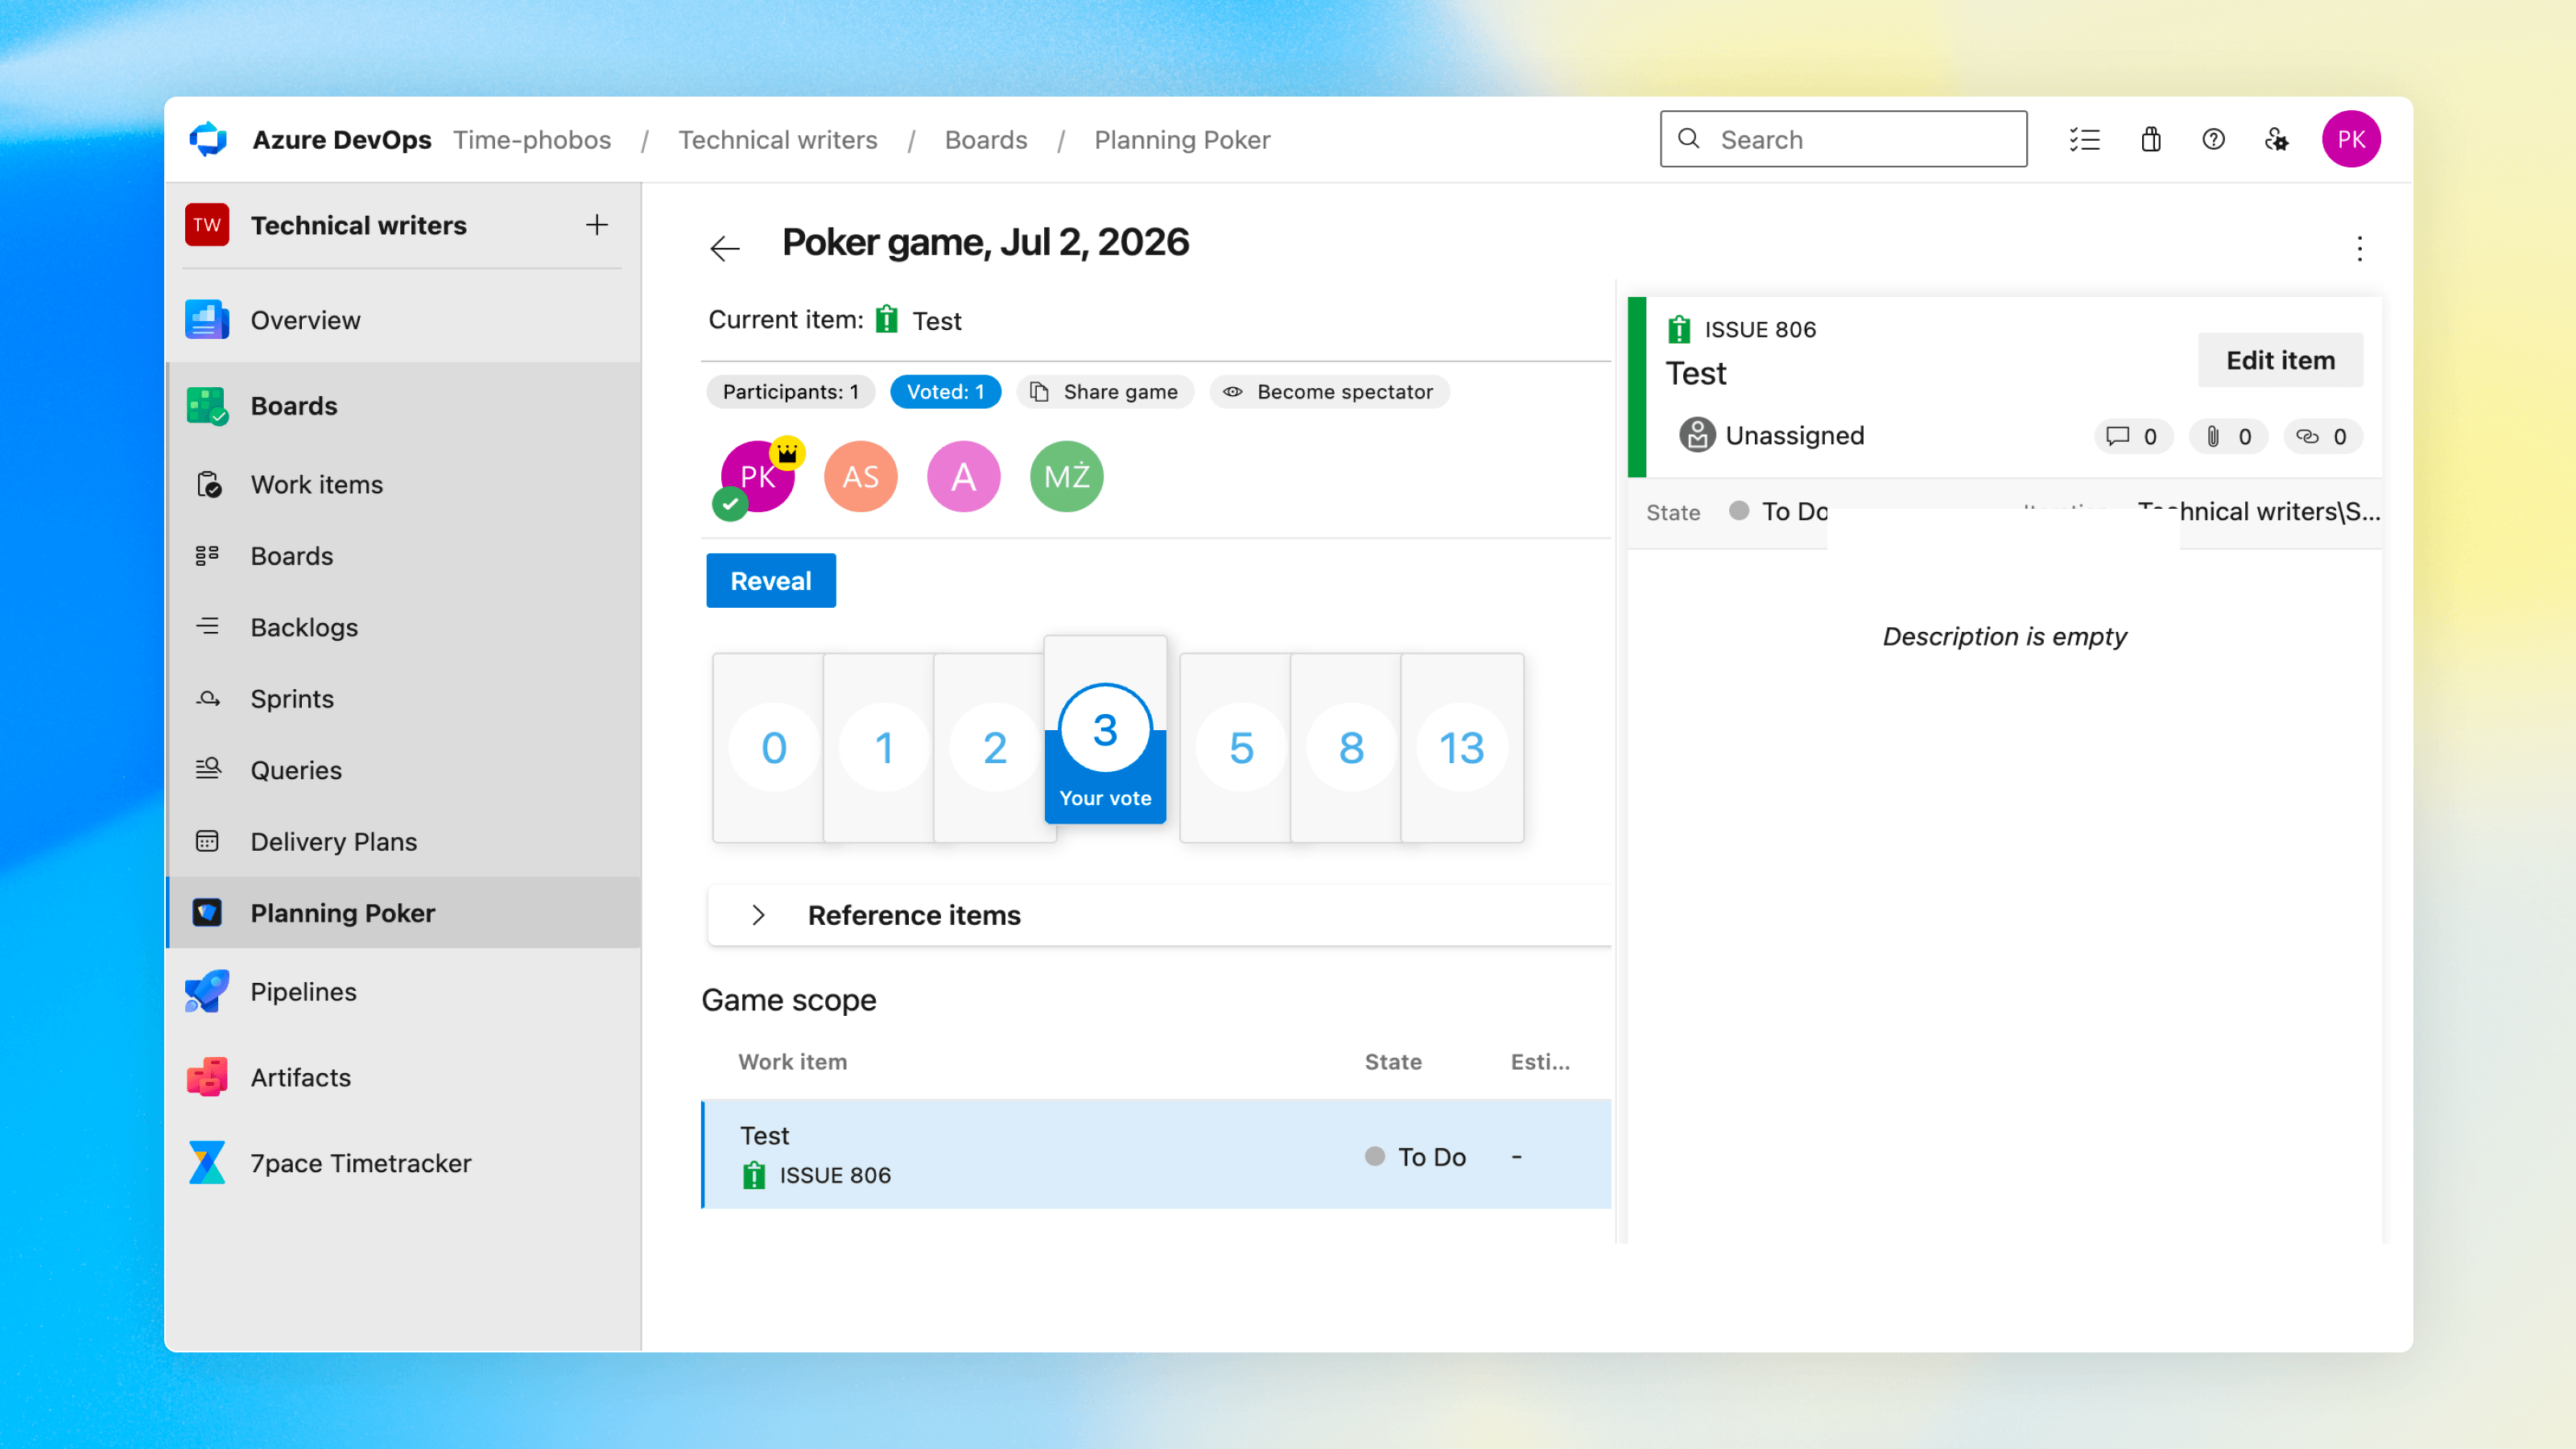Click the Reveal button
2576x1449 pixels.
(x=771, y=581)
